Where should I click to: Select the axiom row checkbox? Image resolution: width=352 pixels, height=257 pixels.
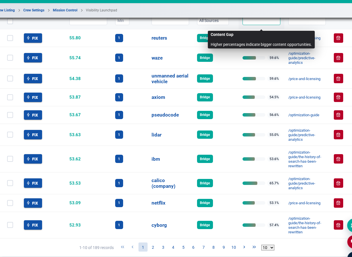click(x=10, y=97)
